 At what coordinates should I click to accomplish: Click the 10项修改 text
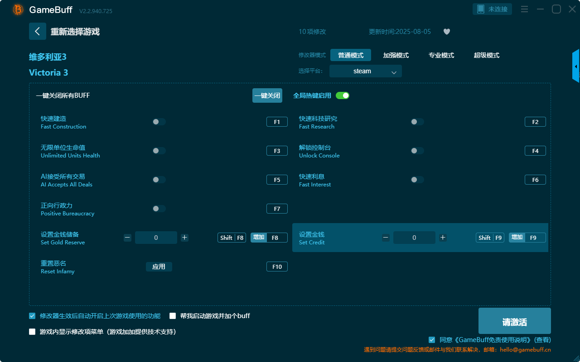coord(312,32)
